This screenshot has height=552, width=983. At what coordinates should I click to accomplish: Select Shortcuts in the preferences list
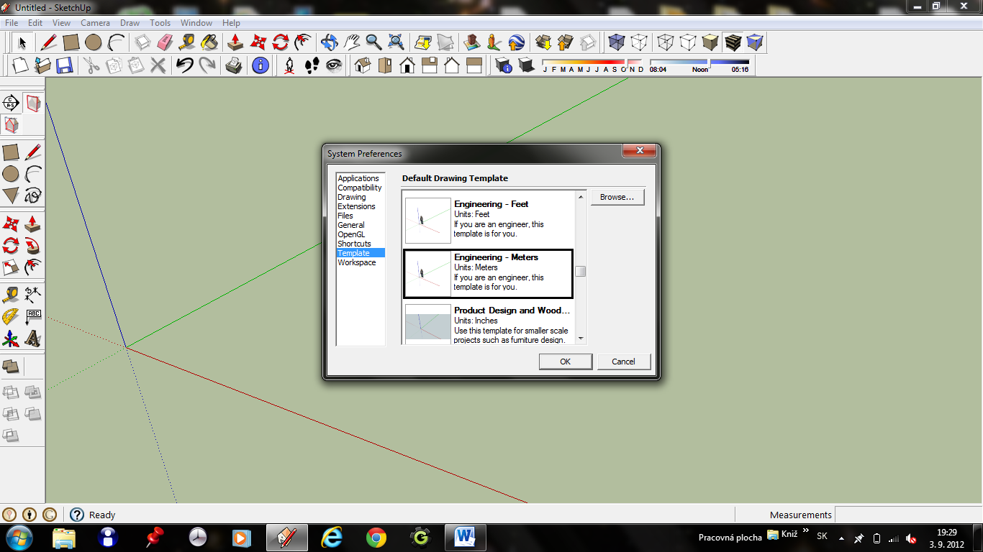[354, 244]
